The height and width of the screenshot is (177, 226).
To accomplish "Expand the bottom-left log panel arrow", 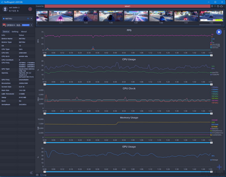I will click(37, 175).
